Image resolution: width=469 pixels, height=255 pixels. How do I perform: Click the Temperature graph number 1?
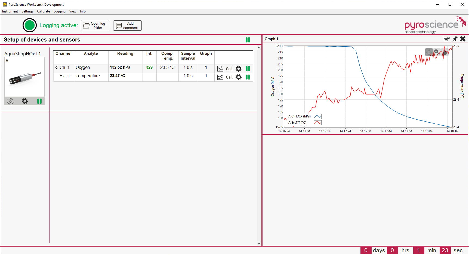[x=206, y=76]
